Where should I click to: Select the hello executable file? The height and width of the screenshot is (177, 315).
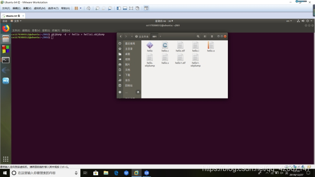[x=150, y=47]
